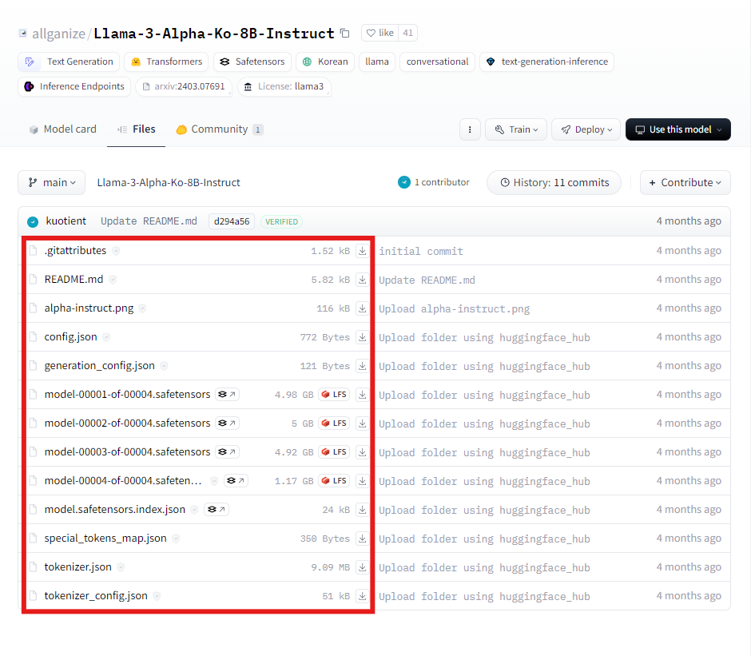Open the conversational tag
The width and height of the screenshot is (751, 656).
(437, 62)
